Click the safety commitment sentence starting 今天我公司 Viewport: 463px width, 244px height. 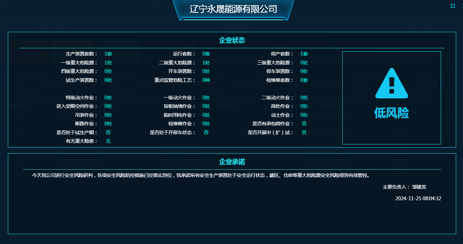(201, 175)
